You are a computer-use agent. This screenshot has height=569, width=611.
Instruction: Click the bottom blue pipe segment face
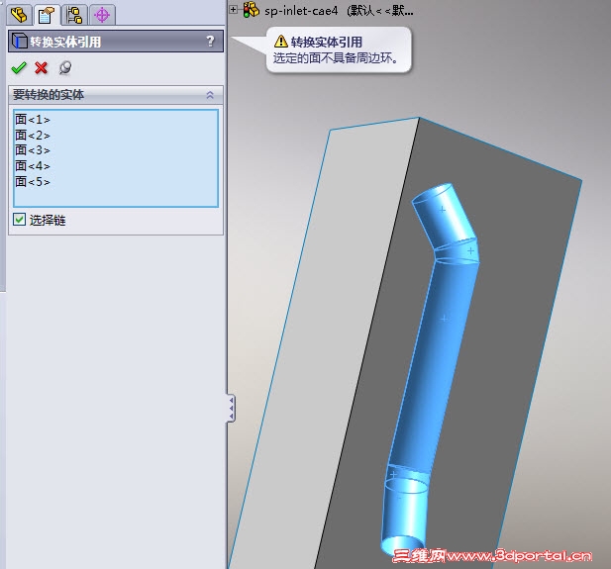coord(403,515)
